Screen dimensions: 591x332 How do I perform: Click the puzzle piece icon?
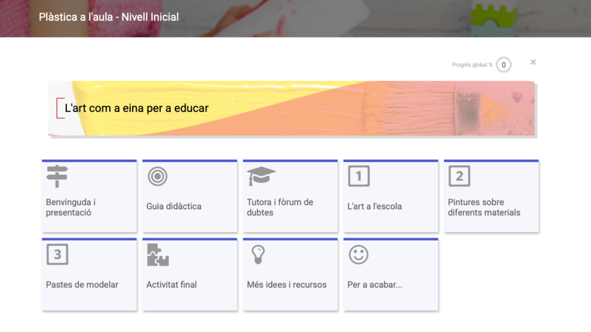coord(158,254)
